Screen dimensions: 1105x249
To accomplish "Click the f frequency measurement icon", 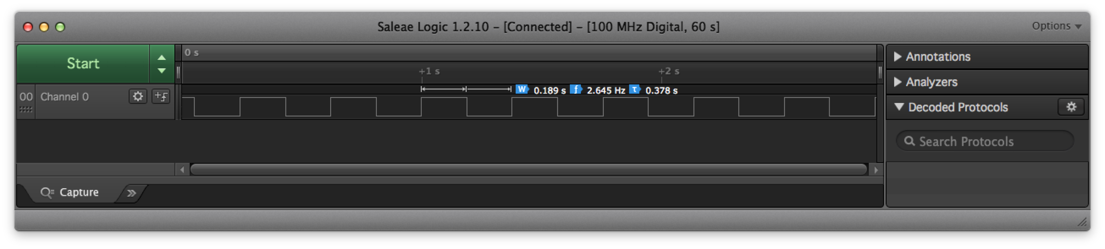I will pos(575,89).
